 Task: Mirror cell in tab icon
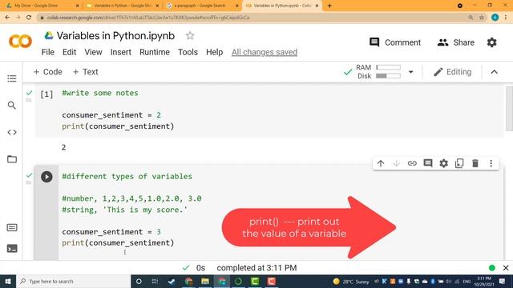[x=459, y=163]
